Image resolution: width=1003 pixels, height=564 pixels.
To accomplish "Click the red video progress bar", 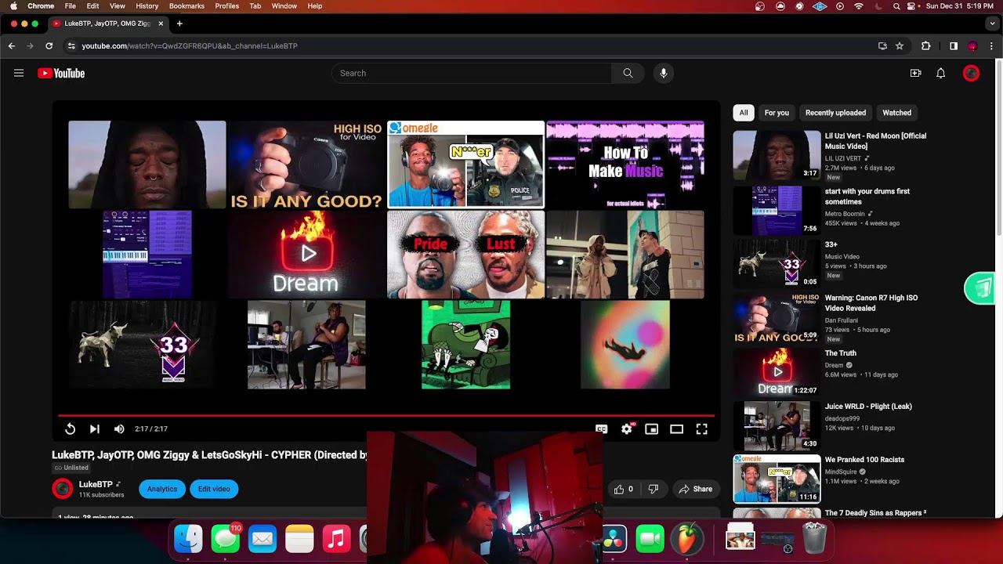I will point(386,415).
